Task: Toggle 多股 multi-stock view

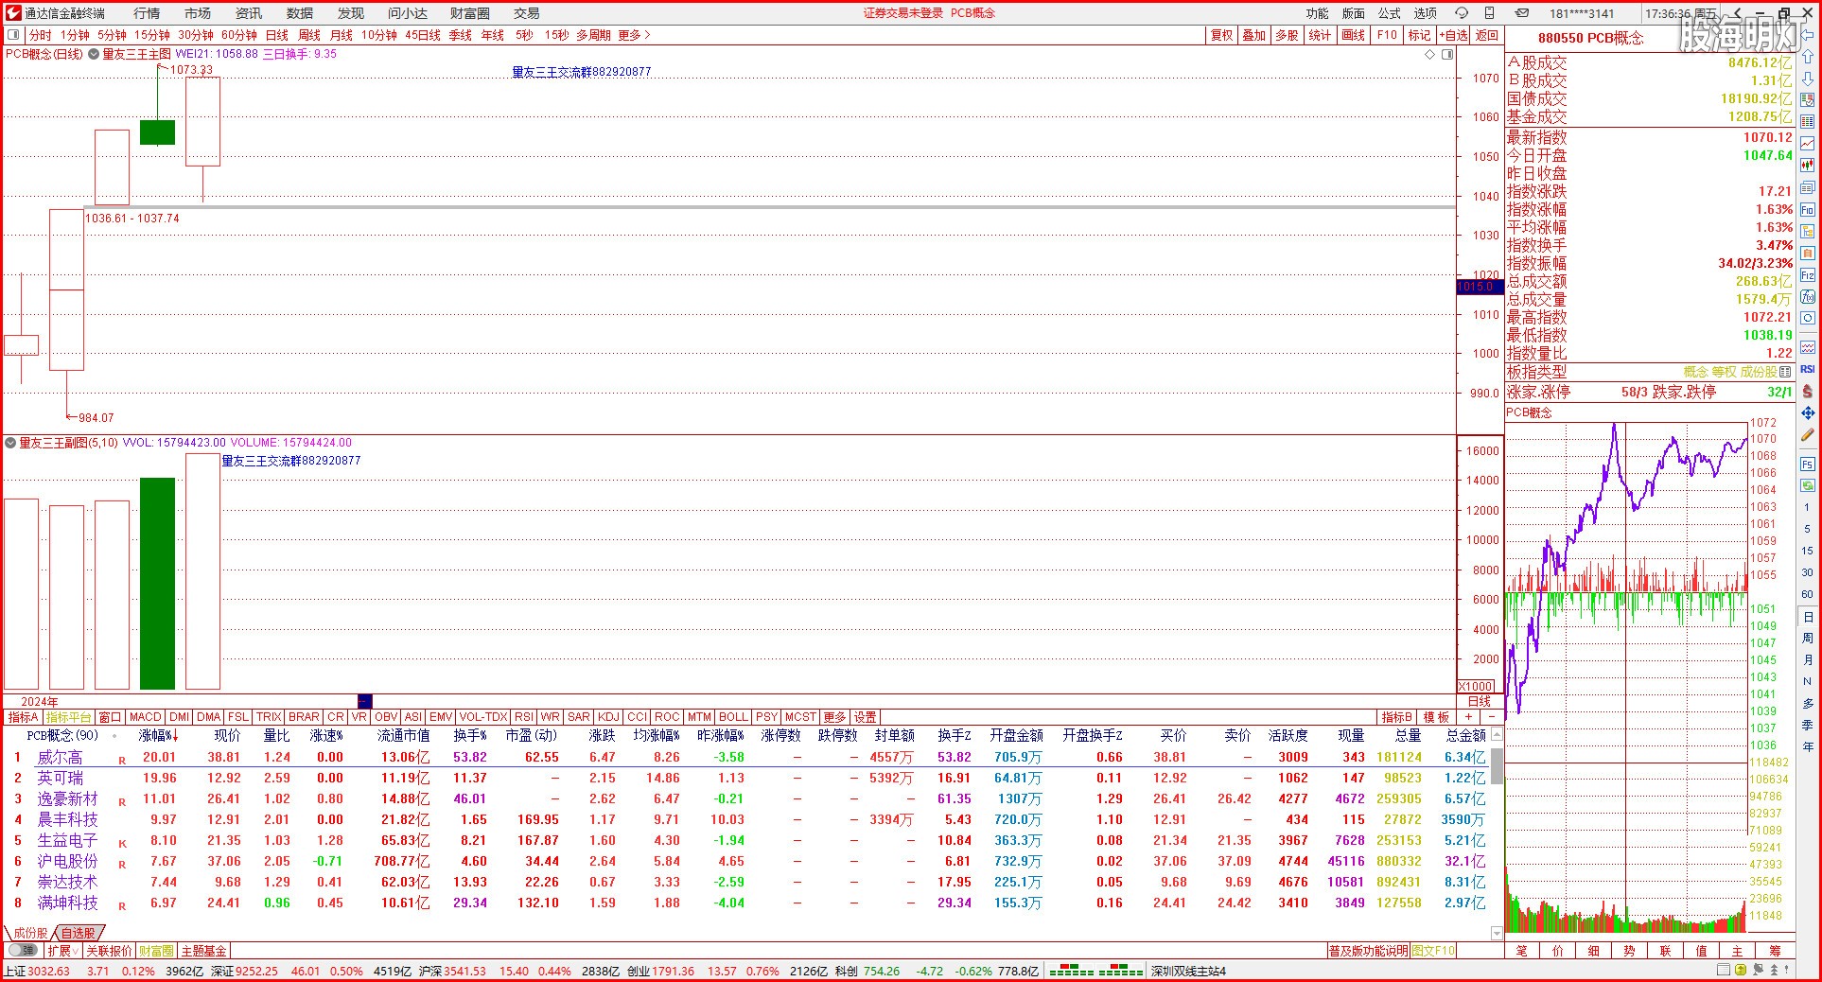Action: click(1287, 35)
